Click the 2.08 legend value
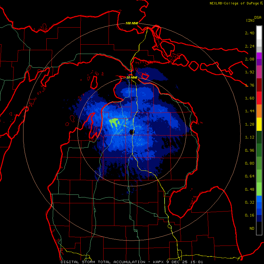This screenshot has width=264, height=264. pyautogui.click(x=250, y=59)
